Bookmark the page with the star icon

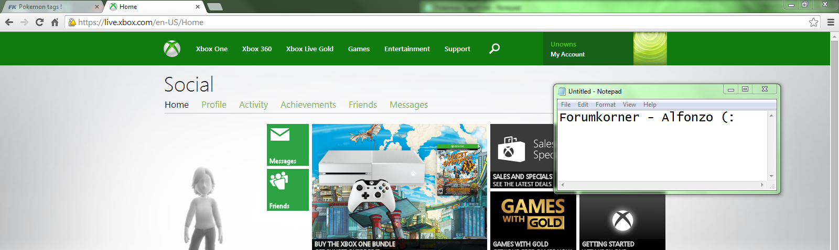(x=813, y=22)
